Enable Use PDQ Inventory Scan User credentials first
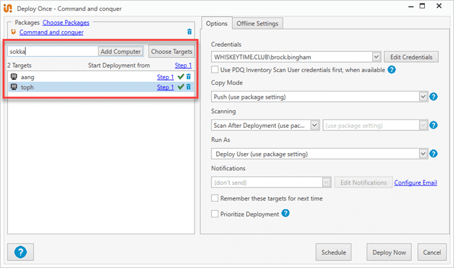The width and height of the screenshot is (454, 268). 215,69
